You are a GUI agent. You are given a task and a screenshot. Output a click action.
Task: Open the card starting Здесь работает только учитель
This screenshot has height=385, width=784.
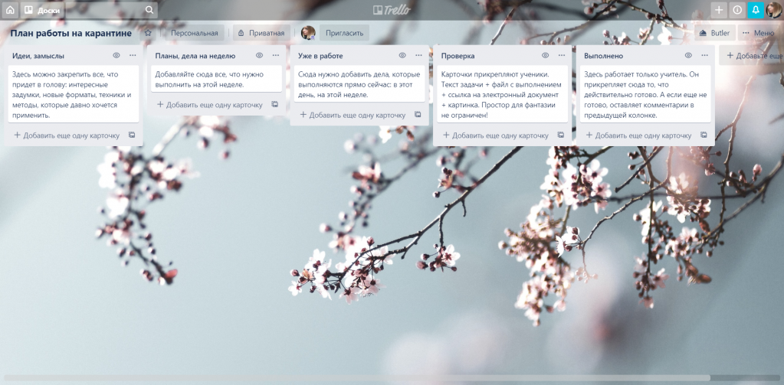point(645,94)
